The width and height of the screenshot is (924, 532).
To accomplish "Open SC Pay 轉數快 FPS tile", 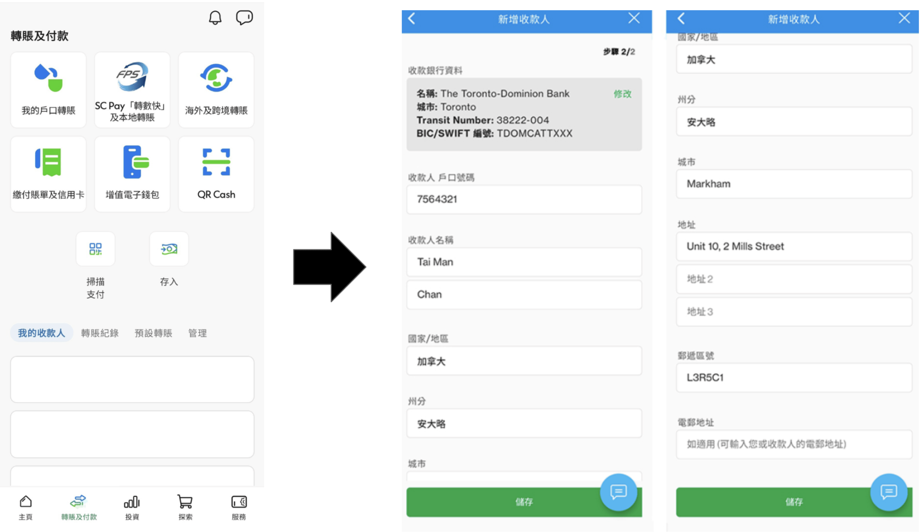I will click(x=132, y=90).
